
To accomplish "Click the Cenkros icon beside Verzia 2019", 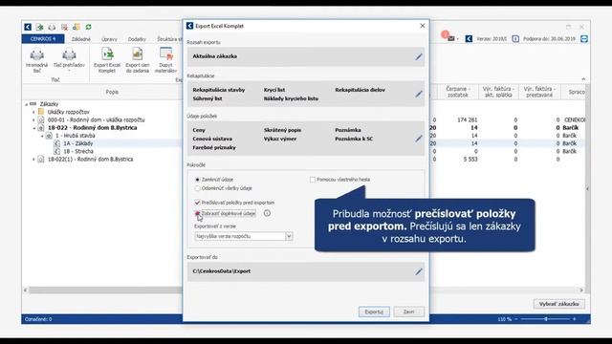I will click(469, 38).
